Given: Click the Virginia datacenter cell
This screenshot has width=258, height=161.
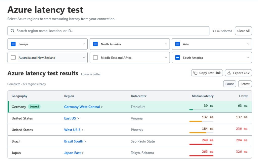Looking at the screenshot, I should pyautogui.click(x=137, y=118).
